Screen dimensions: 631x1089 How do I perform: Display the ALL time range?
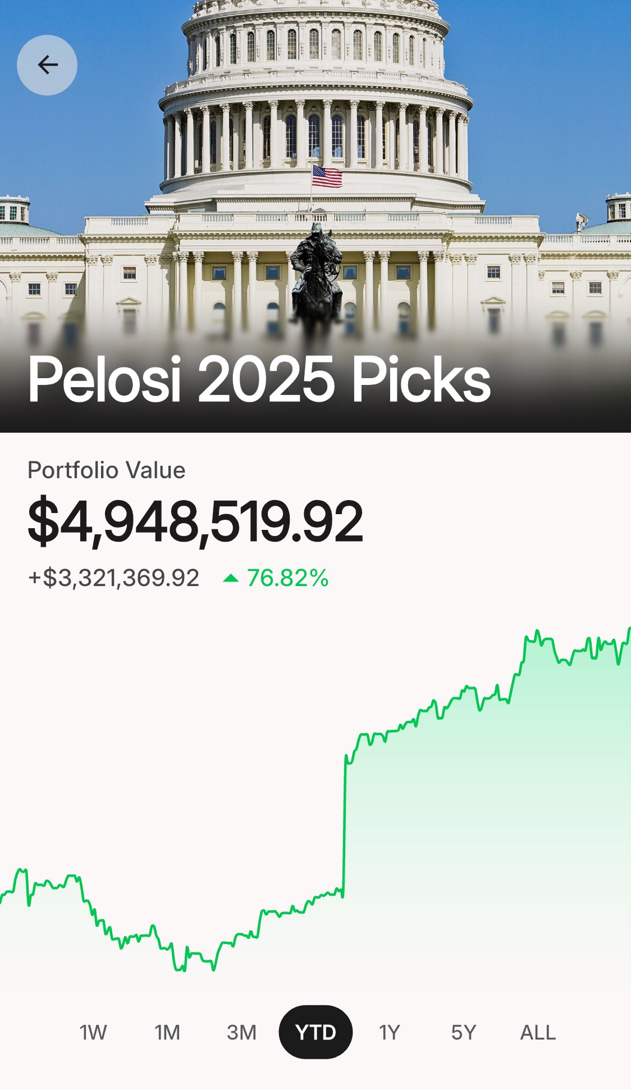tap(538, 1032)
